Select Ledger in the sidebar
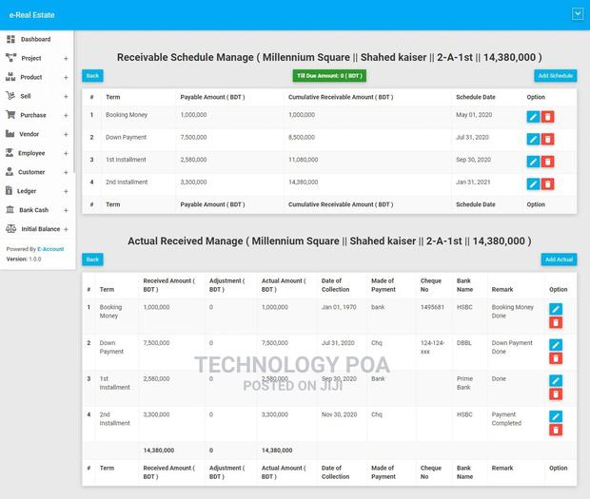 pyautogui.click(x=27, y=191)
